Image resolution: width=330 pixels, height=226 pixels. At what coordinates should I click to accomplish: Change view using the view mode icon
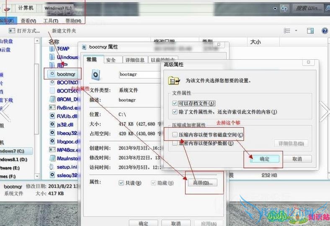click(x=286, y=31)
